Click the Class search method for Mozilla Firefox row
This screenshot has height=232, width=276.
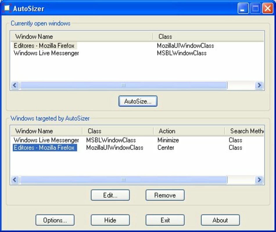click(x=235, y=147)
